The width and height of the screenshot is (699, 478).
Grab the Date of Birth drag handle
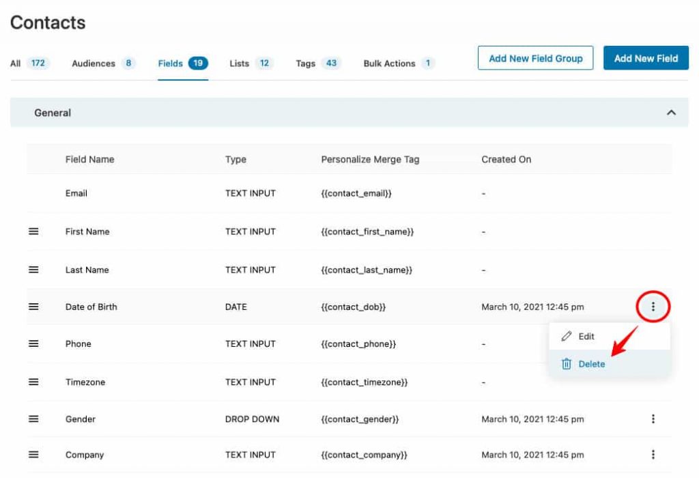pyautogui.click(x=33, y=307)
